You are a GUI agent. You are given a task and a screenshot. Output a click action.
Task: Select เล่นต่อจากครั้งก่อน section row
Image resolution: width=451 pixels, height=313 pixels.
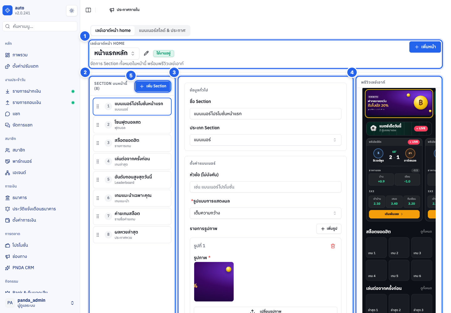point(132,162)
